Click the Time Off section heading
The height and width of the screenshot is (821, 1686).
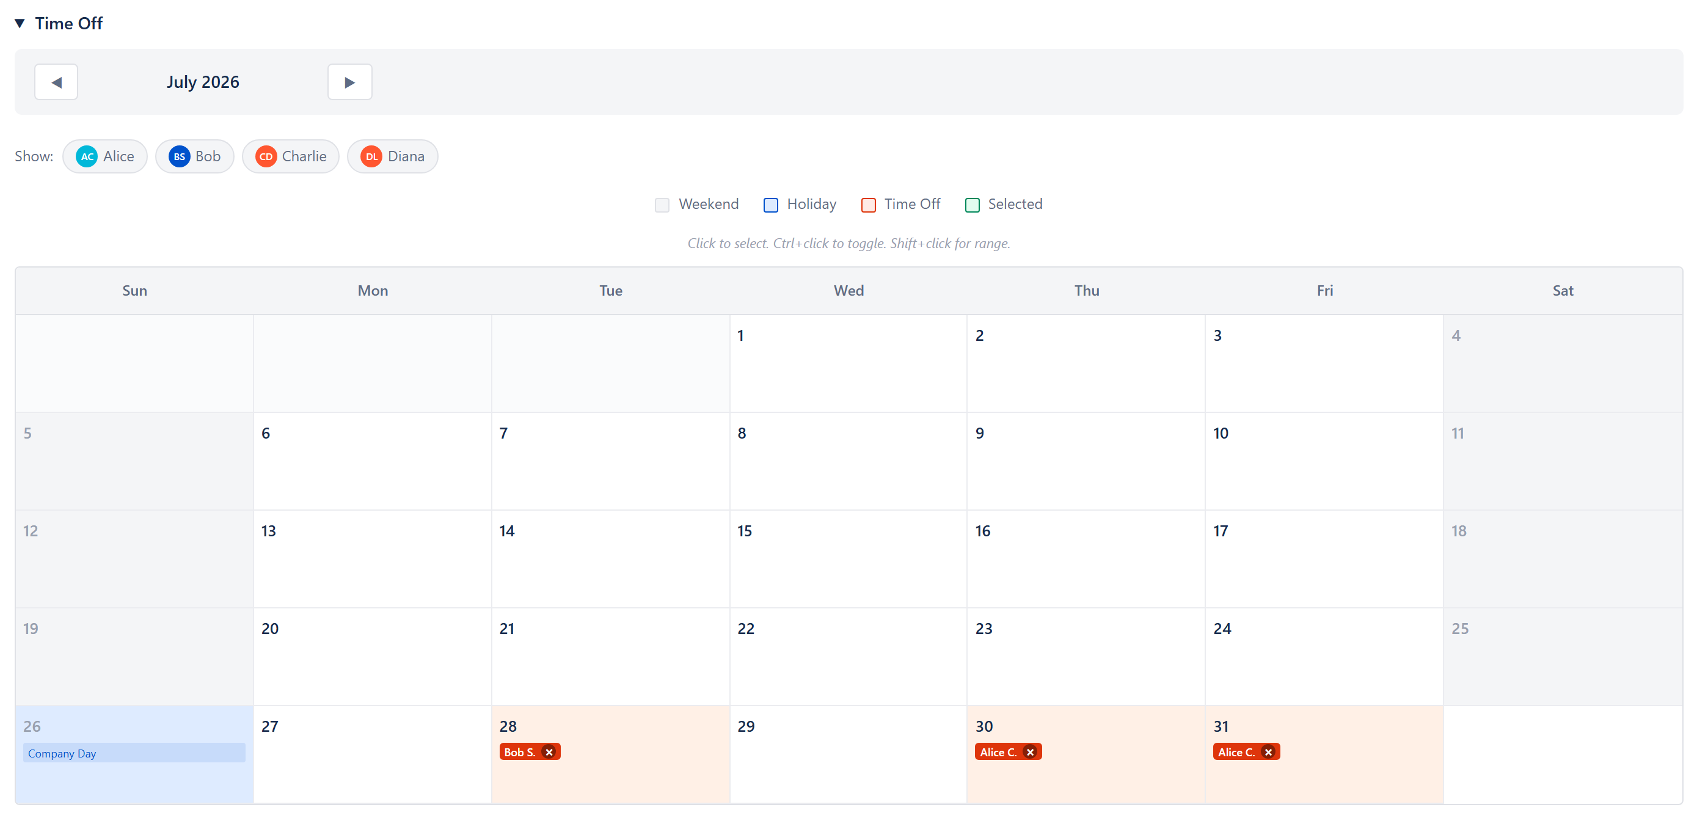68,24
